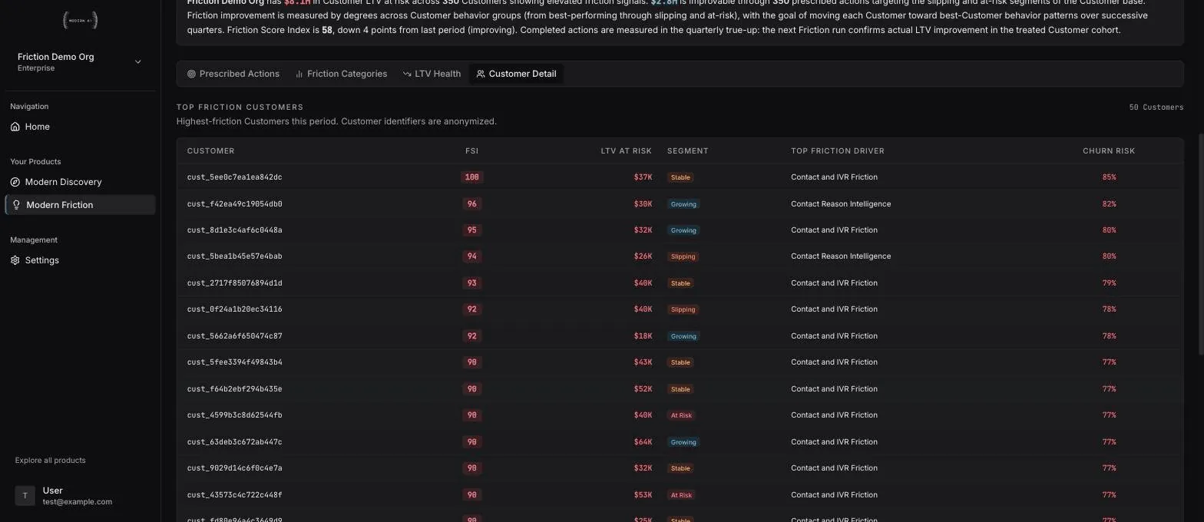The image size is (1204, 522).
Task: Sort by the Customer column header
Action: 210,151
